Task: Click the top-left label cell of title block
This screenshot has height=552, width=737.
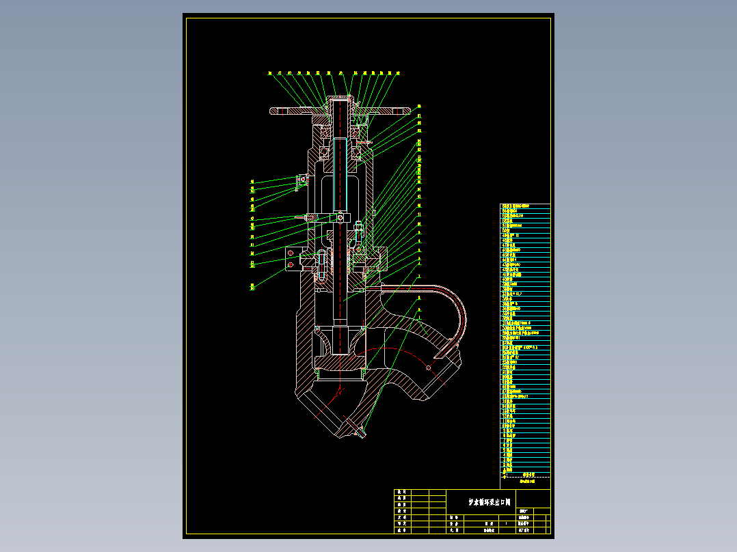Action: click(402, 492)
